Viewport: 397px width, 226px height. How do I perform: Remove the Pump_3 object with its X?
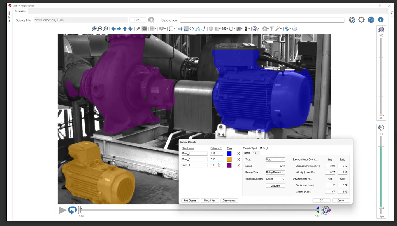coord(239,165)
